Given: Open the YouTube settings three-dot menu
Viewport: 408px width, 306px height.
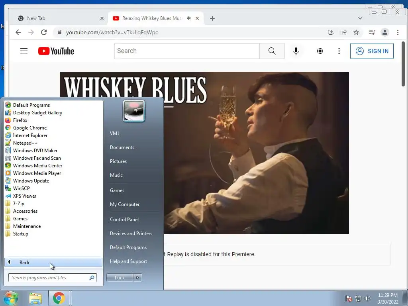Looking at the screenshot, I should (x=339, y=51).
